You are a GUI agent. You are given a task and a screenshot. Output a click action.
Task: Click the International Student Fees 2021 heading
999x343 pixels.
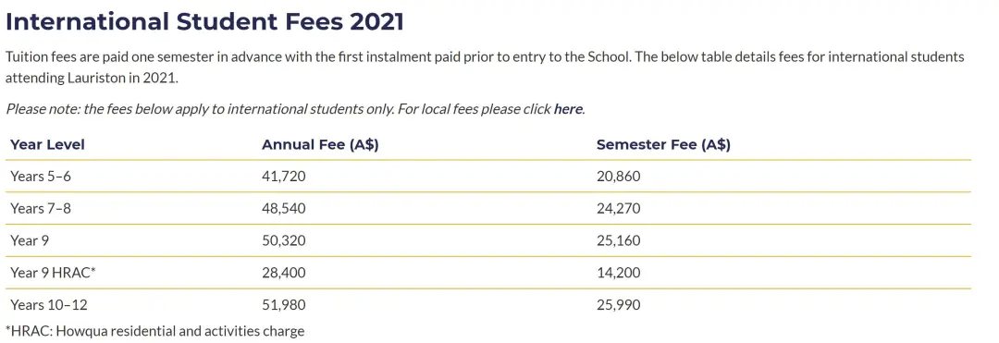tap(204, 21)
